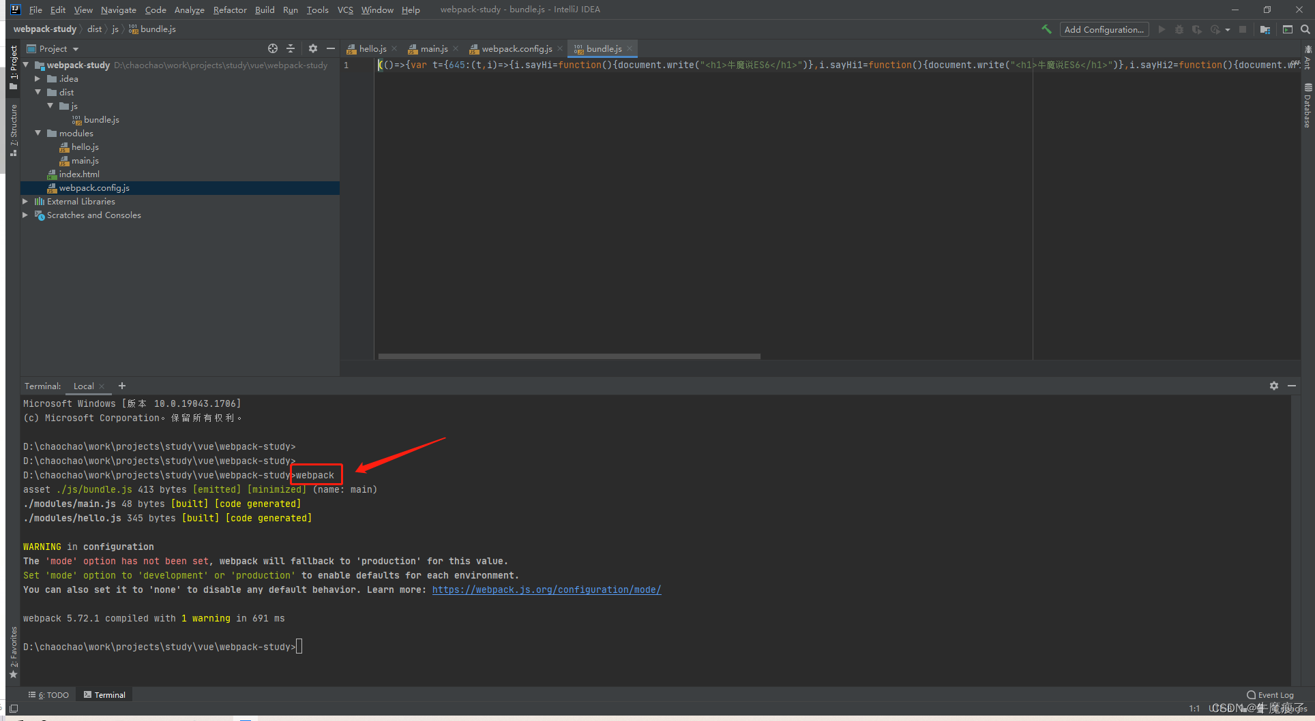Select bundle.js in project tree
This screenshot has width=1315, height=721.
102,119
